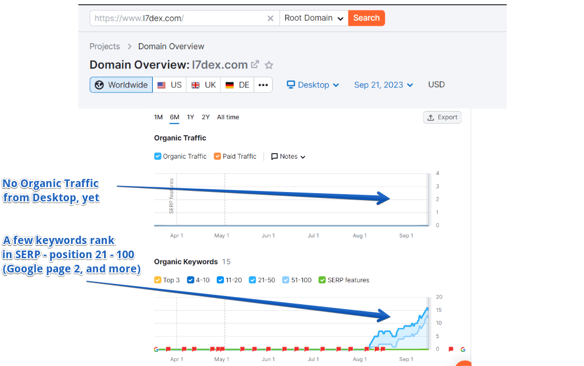
Task: Click the Google update marker right of chart
Action: (x=463, y=349)
